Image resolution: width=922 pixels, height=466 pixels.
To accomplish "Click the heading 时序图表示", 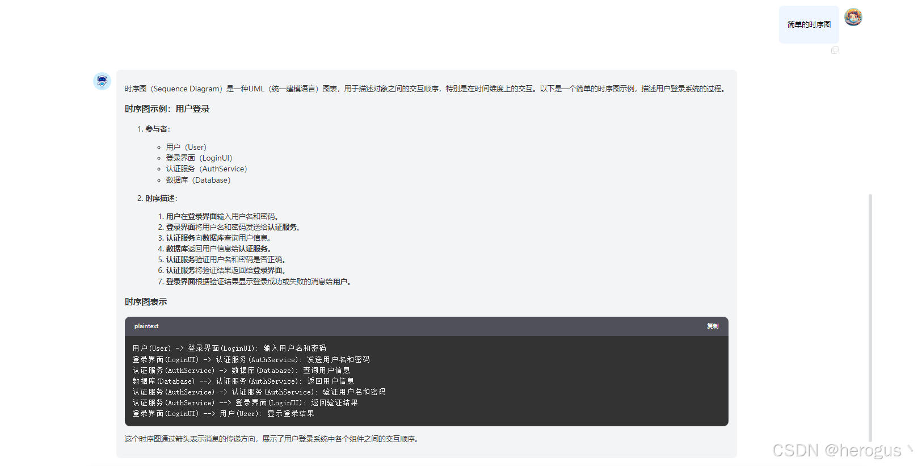I will [x=146, y=302].
